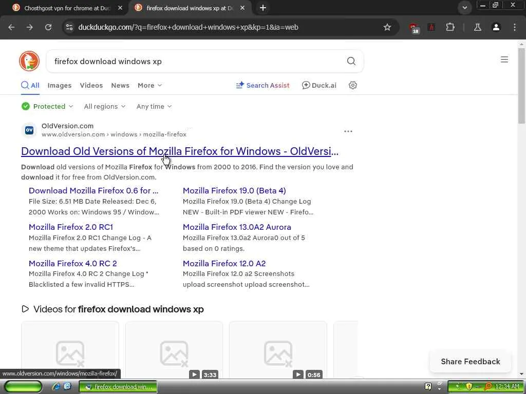
Task: Select the All results tab
Action: [x=30, y=85]
